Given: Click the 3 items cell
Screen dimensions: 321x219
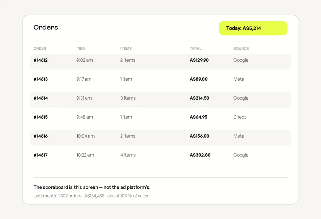Looking at the screenshot, I should [128, 98].
